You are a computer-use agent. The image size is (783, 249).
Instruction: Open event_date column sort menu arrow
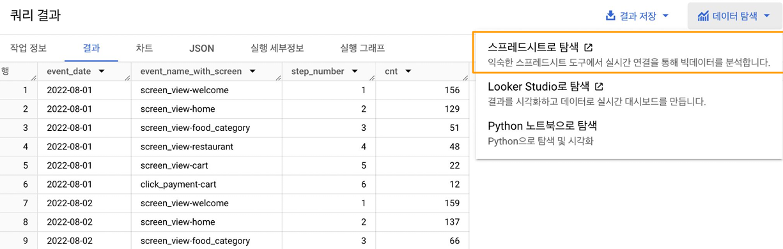(x=102, y=72)
